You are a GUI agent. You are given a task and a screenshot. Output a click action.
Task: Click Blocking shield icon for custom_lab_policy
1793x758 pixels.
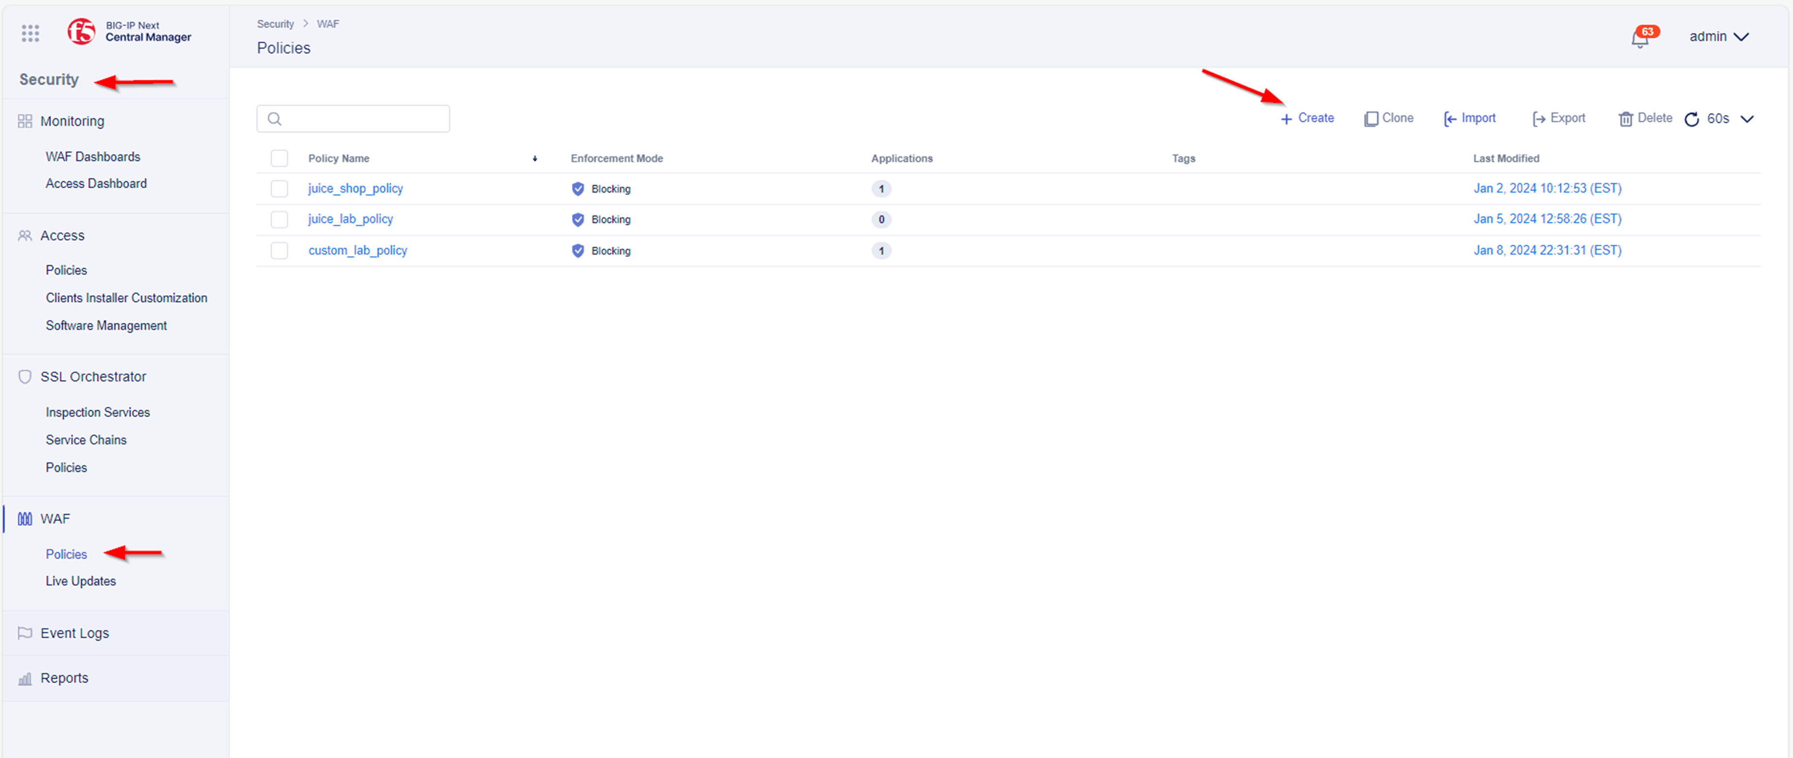tap(578, 251)
